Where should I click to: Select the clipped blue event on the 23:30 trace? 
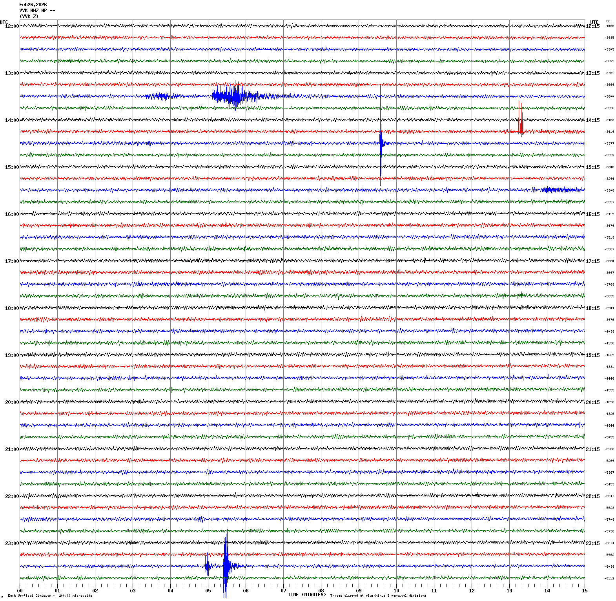(x=226, y=566)
